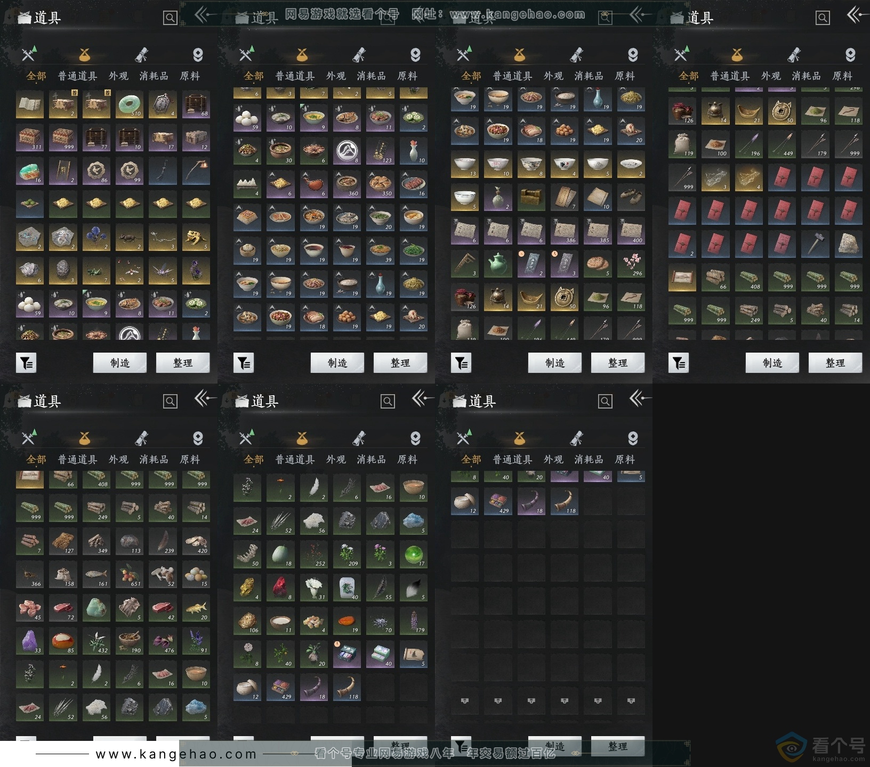870x767 pixels.
Task: Select the bone rib item with count 50
Action: point(247,554)
